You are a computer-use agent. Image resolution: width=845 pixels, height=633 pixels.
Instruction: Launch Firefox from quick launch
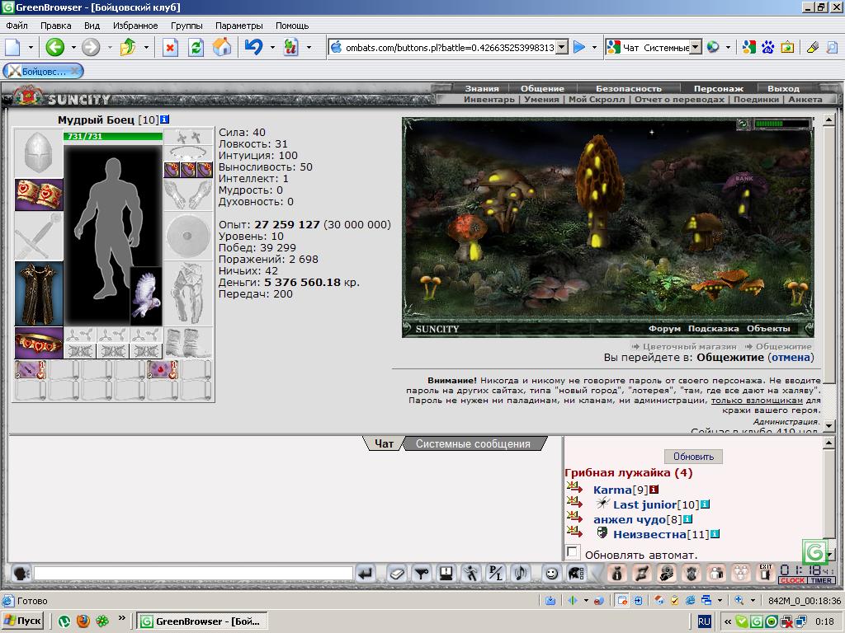pyautogui.click(x=83, y=621)
